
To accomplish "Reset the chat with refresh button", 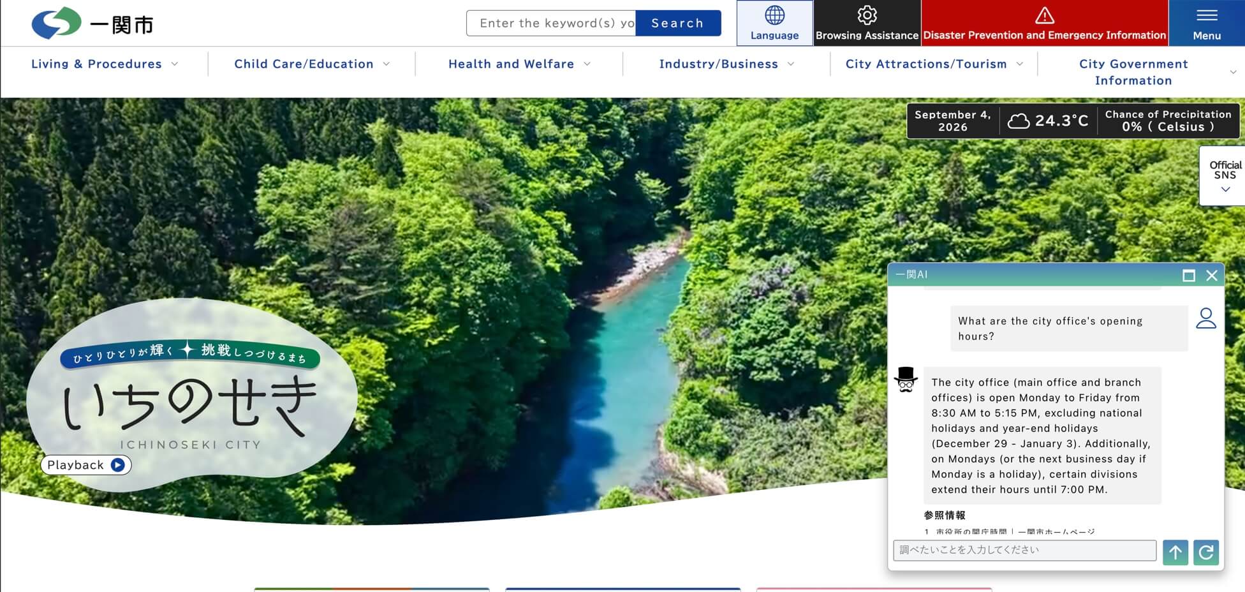I will 1206,552.
